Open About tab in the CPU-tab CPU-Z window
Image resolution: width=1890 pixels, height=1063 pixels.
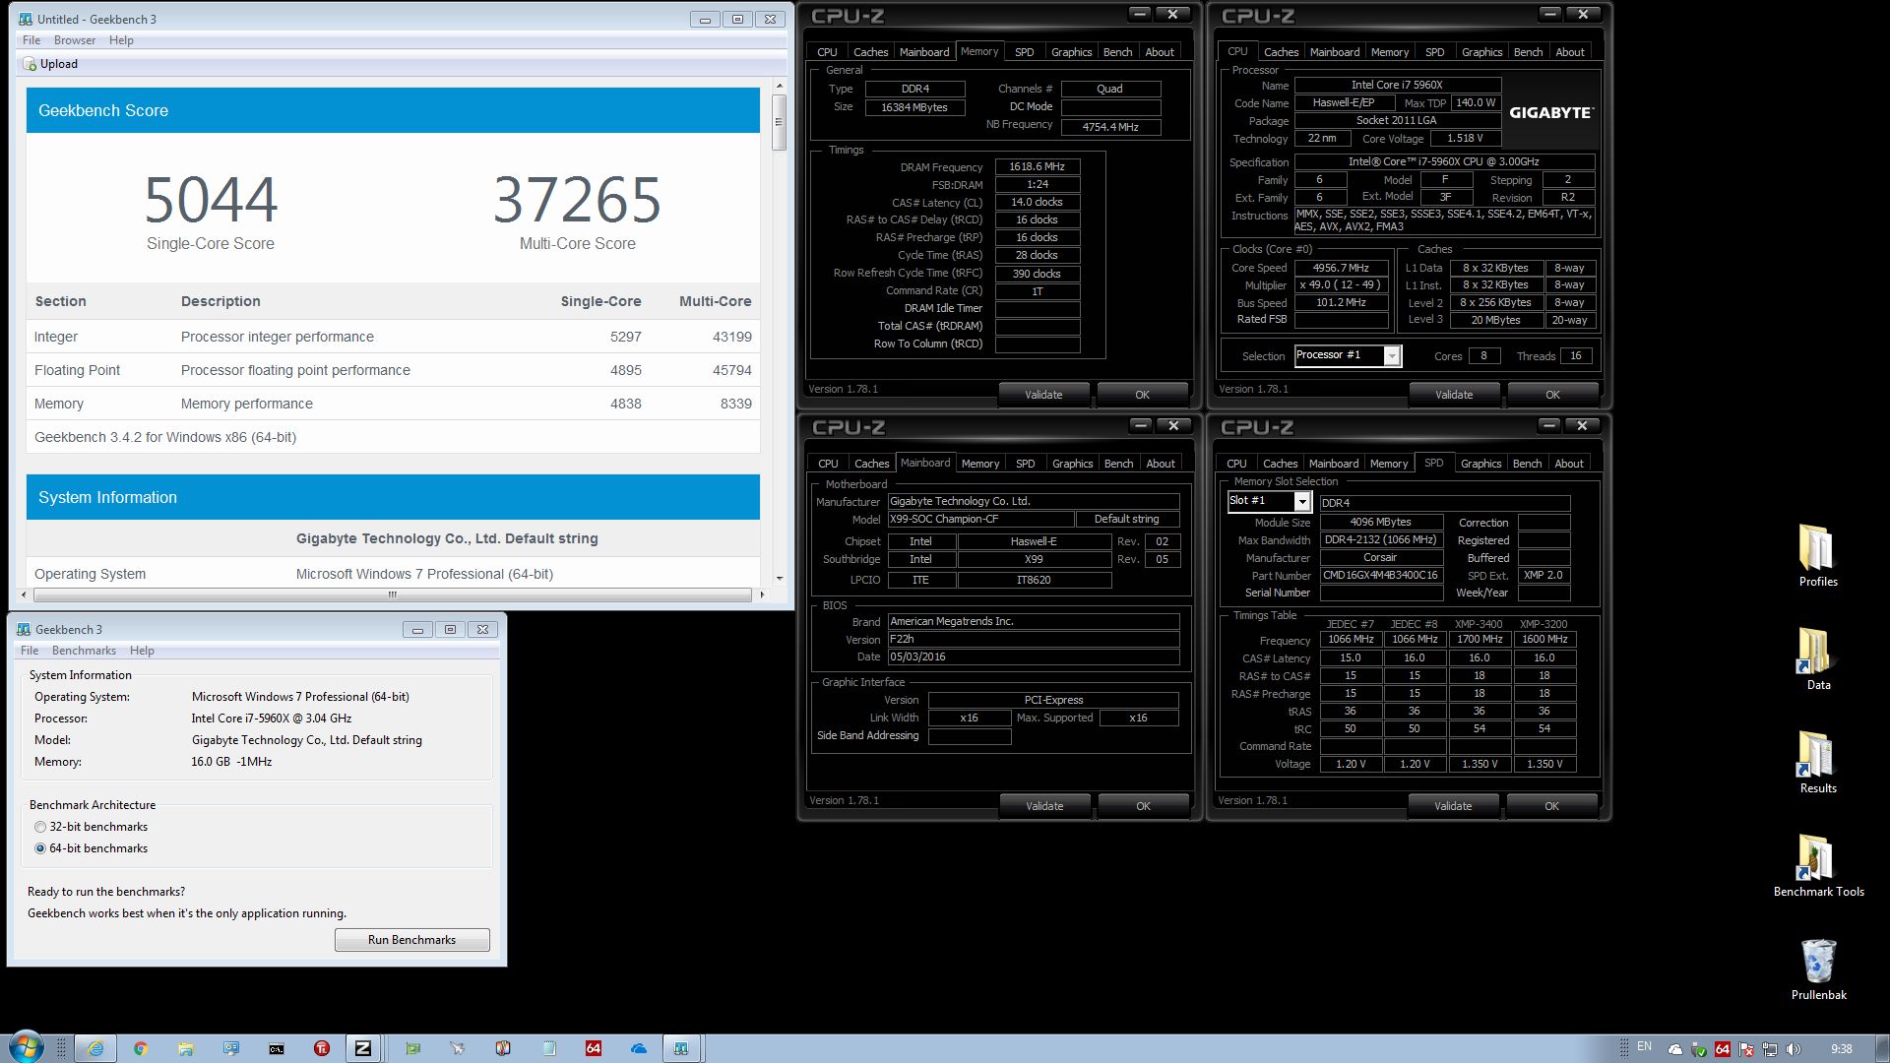coord(1570,52)
